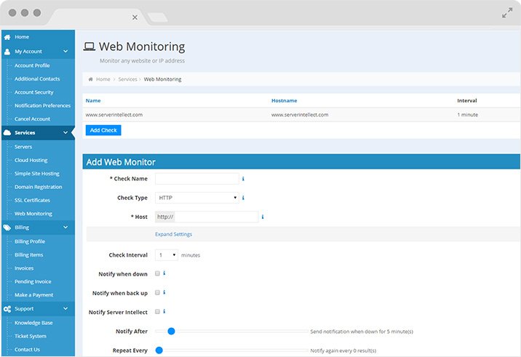Open Billing Profile in sidebar
The width and height of the screenshot is (521, 357).
coord(30,241)
